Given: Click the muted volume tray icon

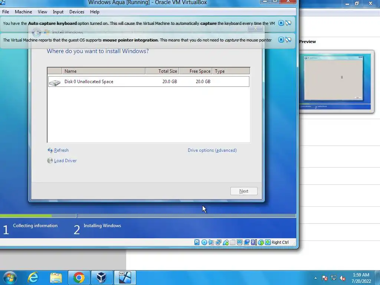Looking at the screenshot, I should point(343,278).
